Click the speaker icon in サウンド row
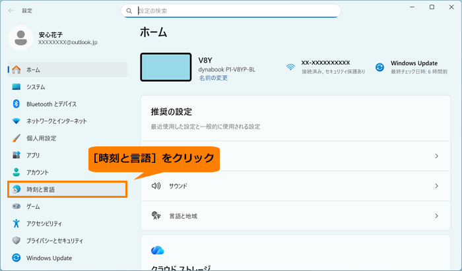The width and height of the screenshot is (462, 271). tap(156, 186)
